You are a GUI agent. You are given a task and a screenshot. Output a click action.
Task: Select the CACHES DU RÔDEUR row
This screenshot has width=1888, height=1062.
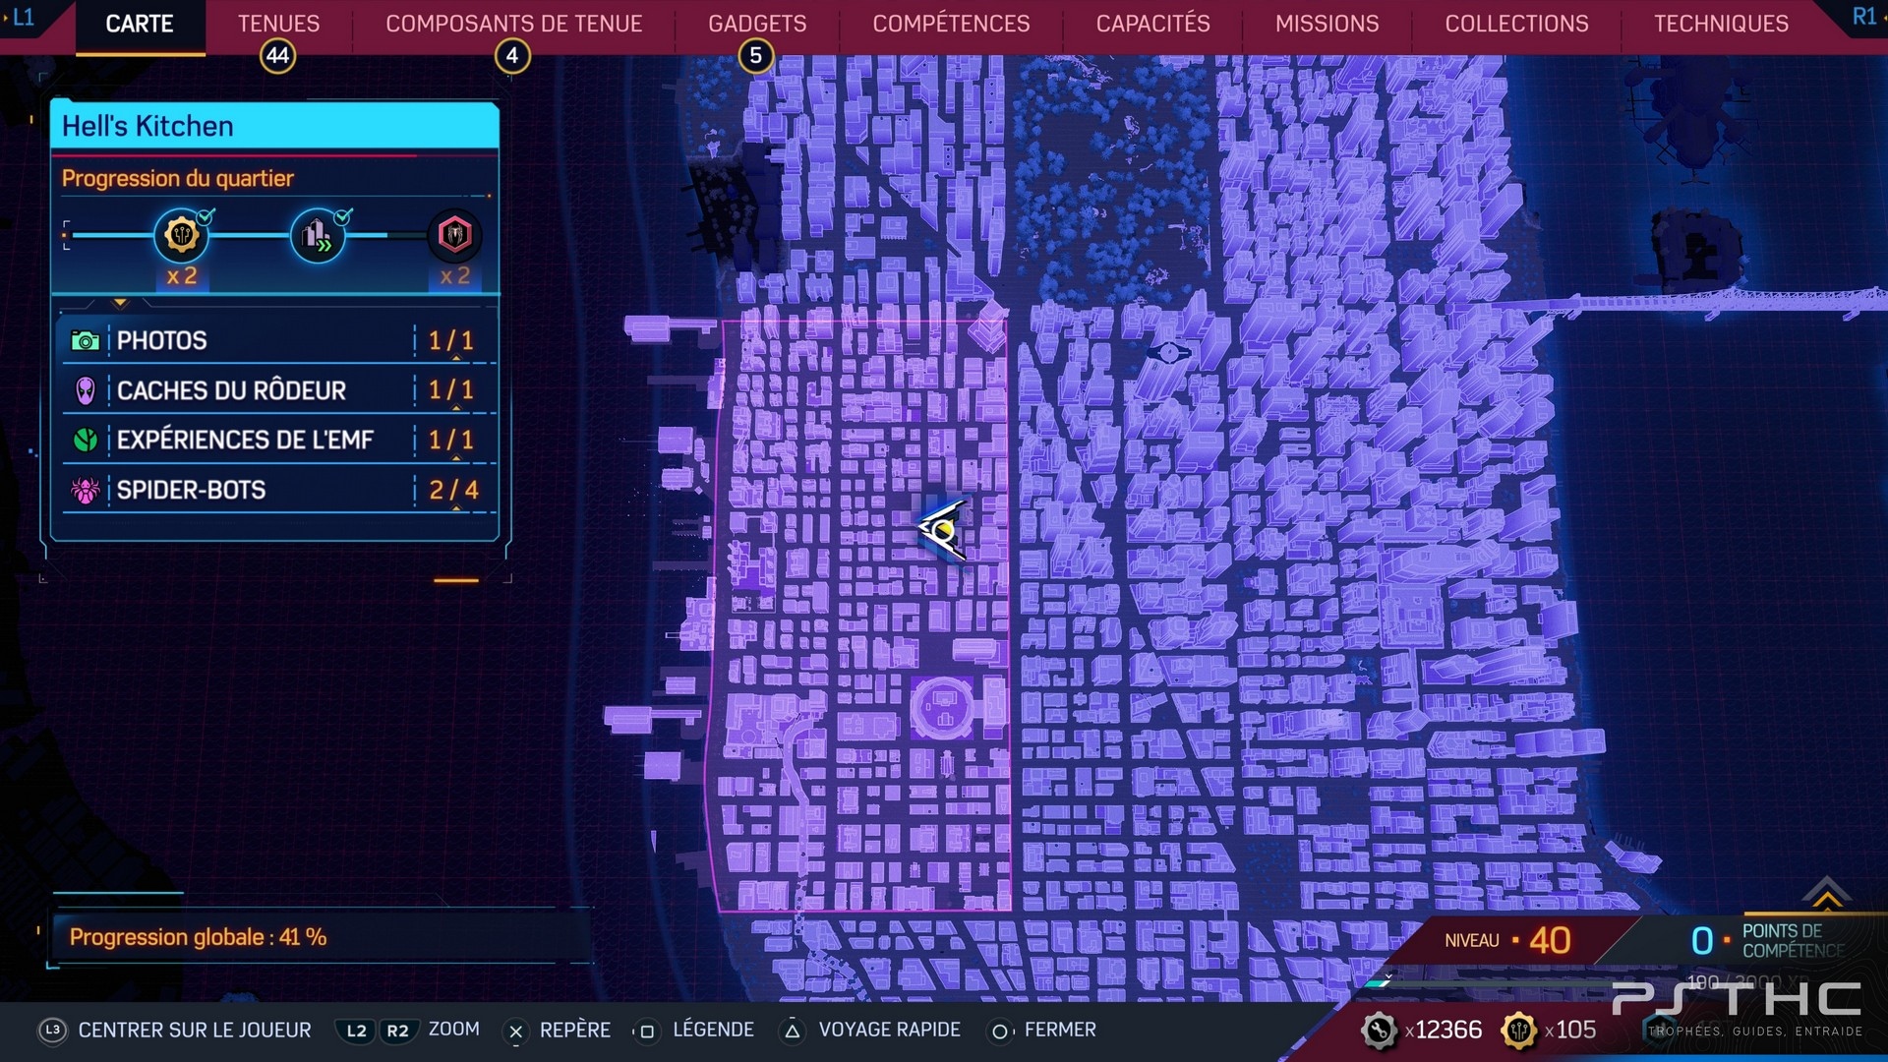tap(277, 390)
